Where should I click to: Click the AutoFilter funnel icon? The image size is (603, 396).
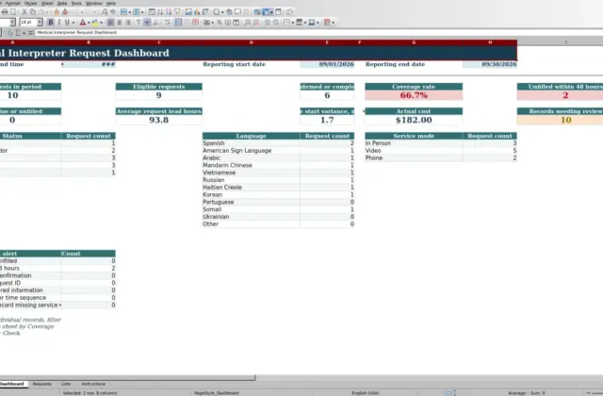(177, 12)
